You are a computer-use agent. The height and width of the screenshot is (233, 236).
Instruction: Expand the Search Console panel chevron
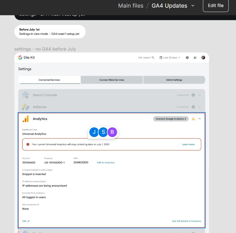point(199,95)
